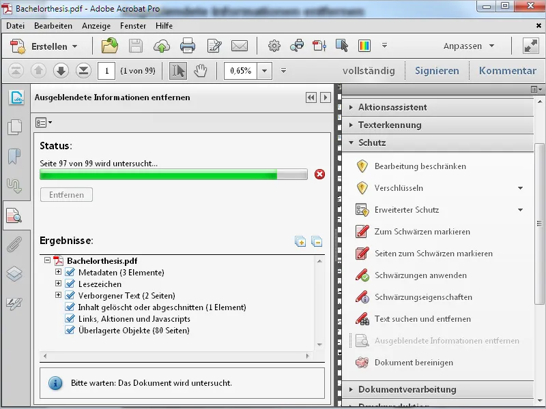Open the Verschlüsseln dropdown arrow
546x409 pixels.
tap(520, 188)
